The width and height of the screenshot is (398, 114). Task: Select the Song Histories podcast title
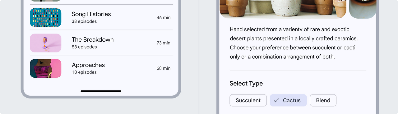pos(91,14)
